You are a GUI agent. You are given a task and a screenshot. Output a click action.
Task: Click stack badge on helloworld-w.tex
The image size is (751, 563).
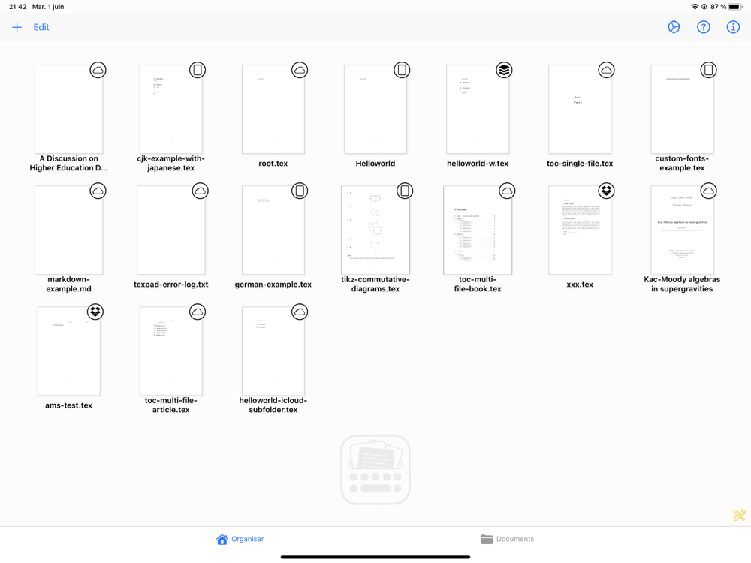pyautogui.click(x=504, y=71)
